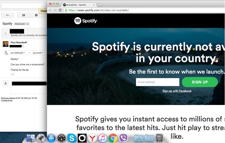Click the green SIGN UP button
225x143 pixels.
pos(200,82)
